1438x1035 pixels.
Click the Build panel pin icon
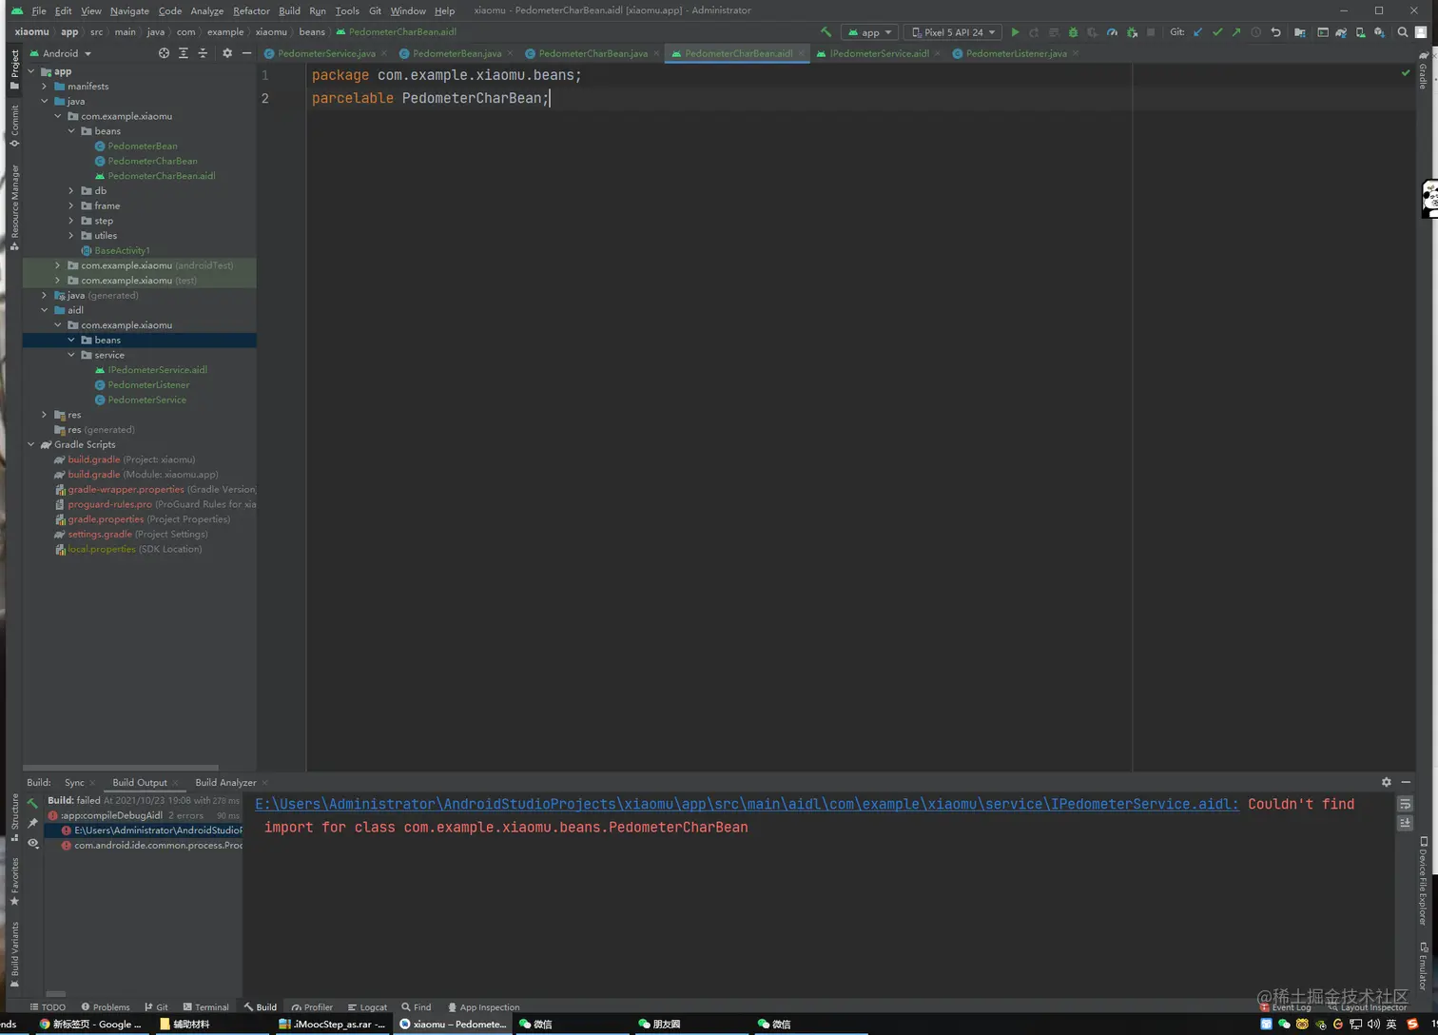33,824
